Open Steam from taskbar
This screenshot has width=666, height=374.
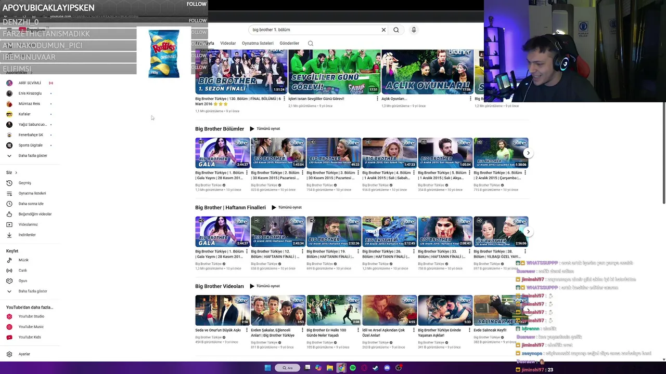tap(376, 368)
